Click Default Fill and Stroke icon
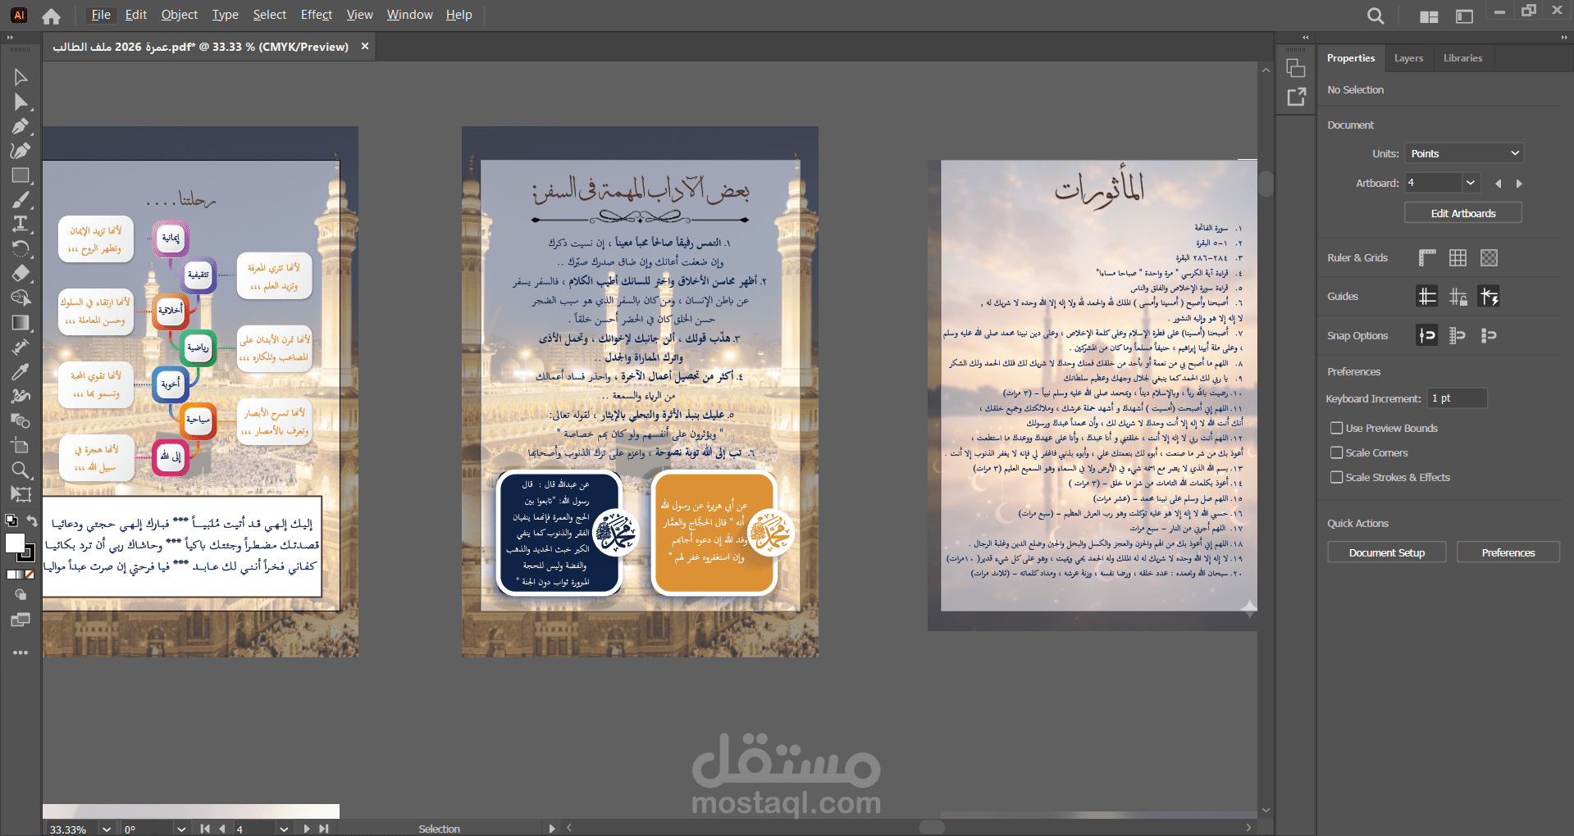 11,520
